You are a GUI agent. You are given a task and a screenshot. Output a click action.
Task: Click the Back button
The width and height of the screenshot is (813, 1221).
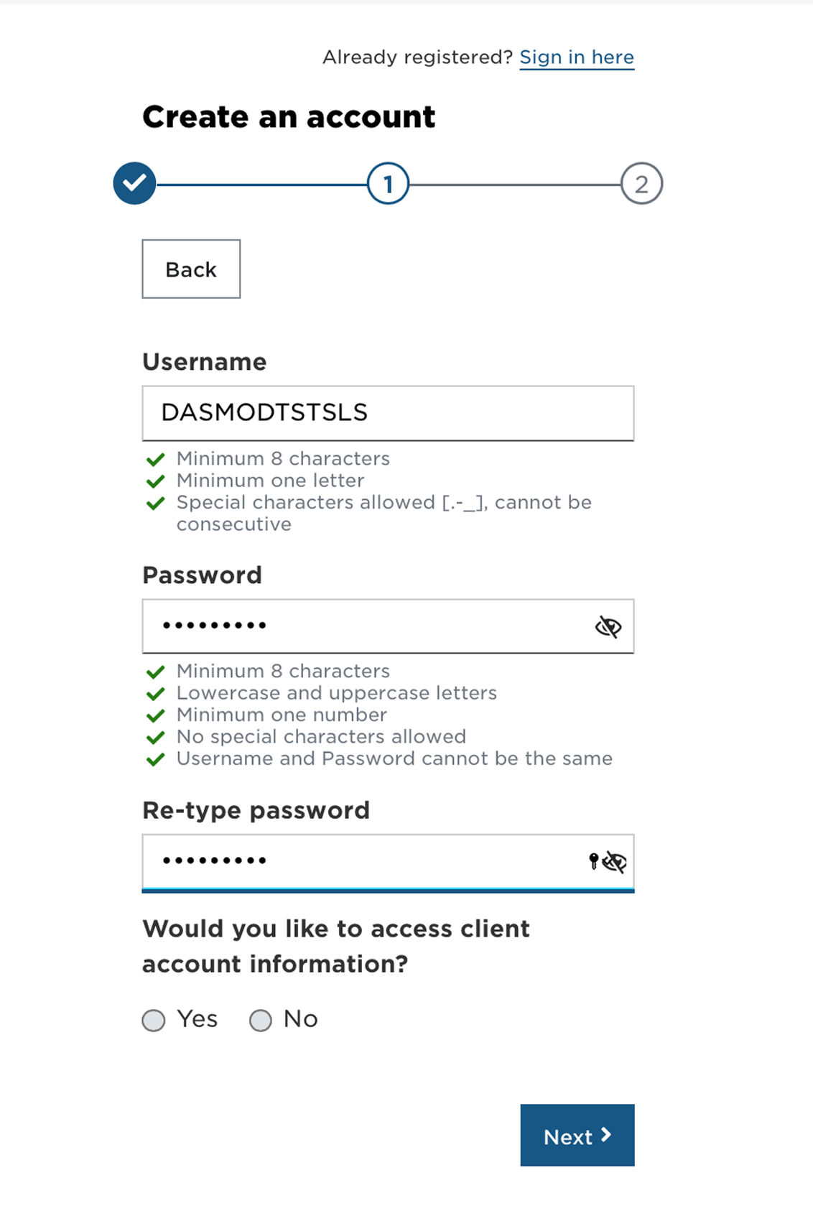190,269
